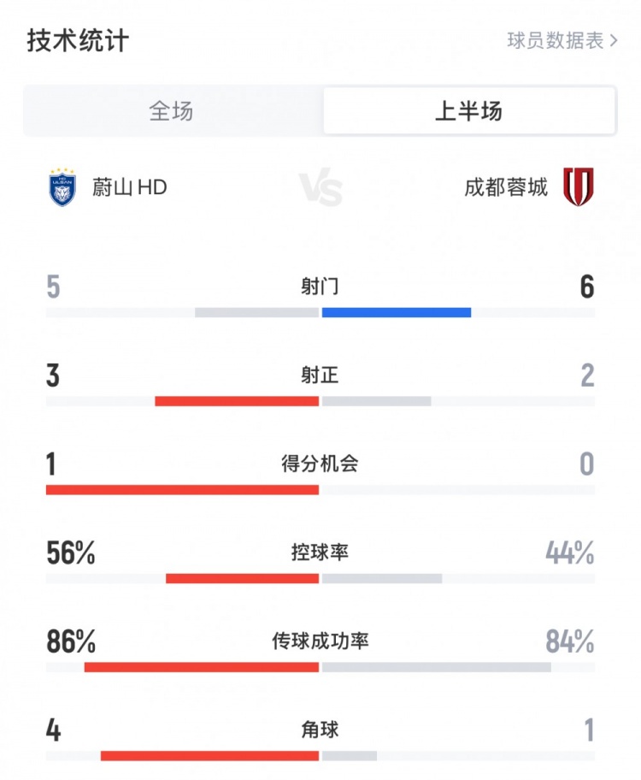Viewport: 641px width, 780px height.
Task: Tap the 控球率 possession bar
Action: 320,578
